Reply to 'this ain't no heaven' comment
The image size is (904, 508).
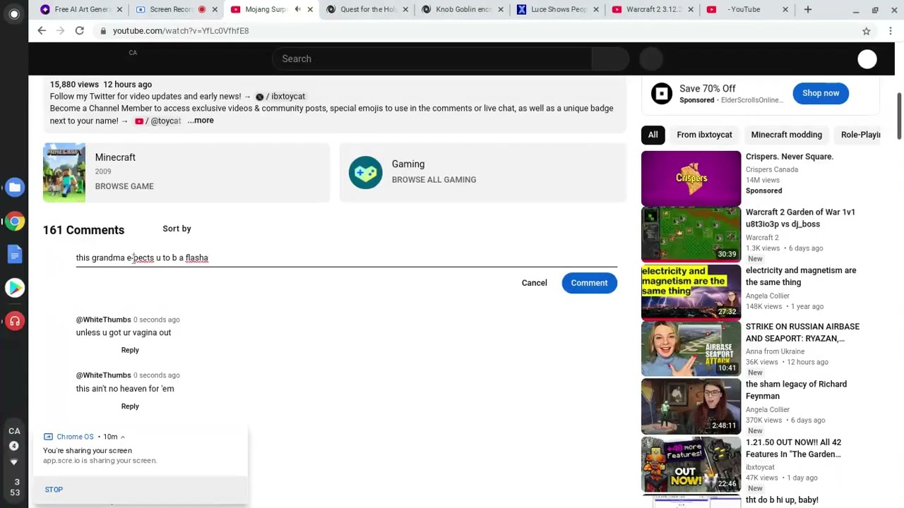(x=130, y=406)
